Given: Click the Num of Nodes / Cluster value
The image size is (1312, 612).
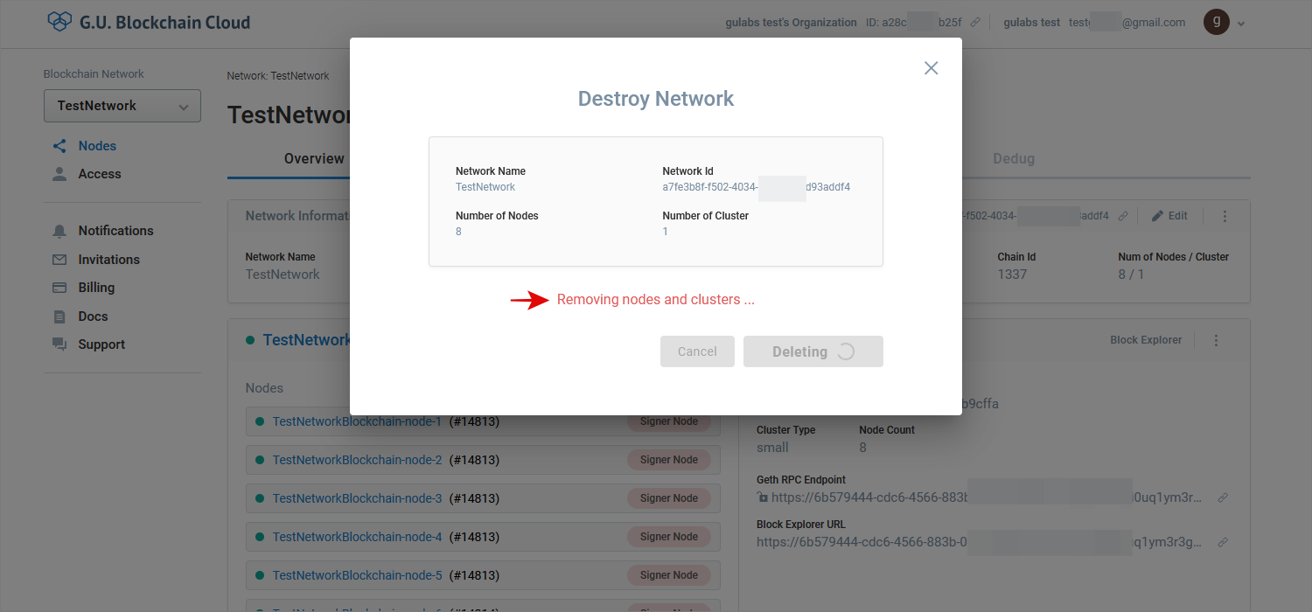Looking at the screenshot, I should click(x=1131, y=275).
